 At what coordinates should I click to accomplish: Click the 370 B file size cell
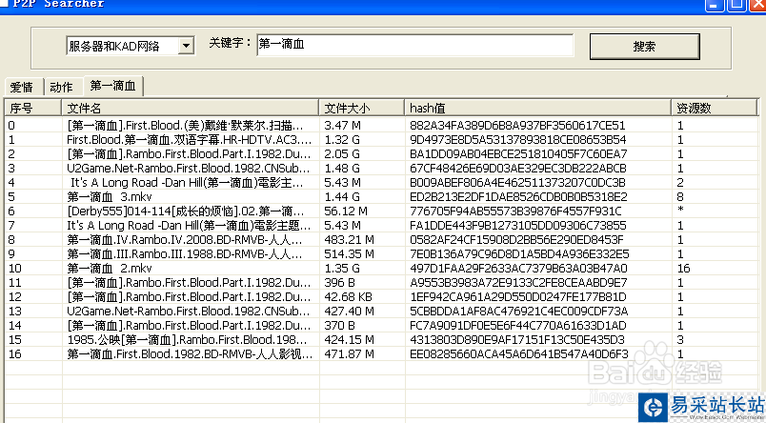point(339,325)
